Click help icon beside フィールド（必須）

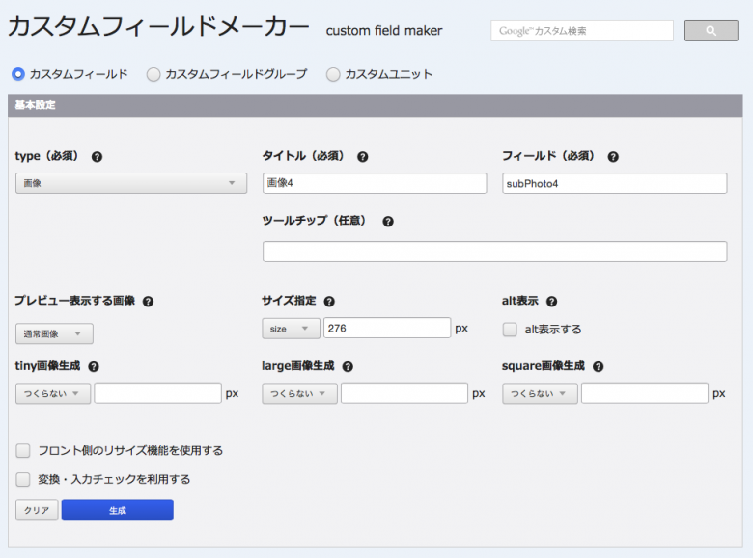click(x=613, y=157)
